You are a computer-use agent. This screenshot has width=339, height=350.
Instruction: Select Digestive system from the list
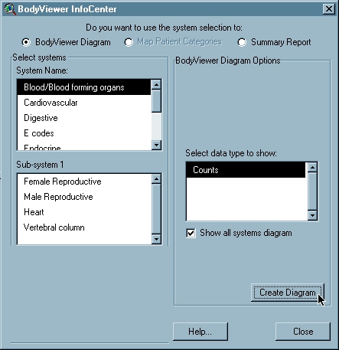pos(84,118)
